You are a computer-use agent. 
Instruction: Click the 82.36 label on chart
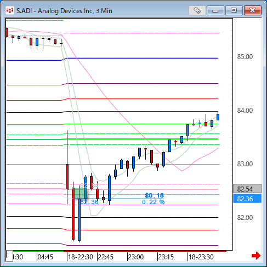pyautogui.click(x=89, y=202)
